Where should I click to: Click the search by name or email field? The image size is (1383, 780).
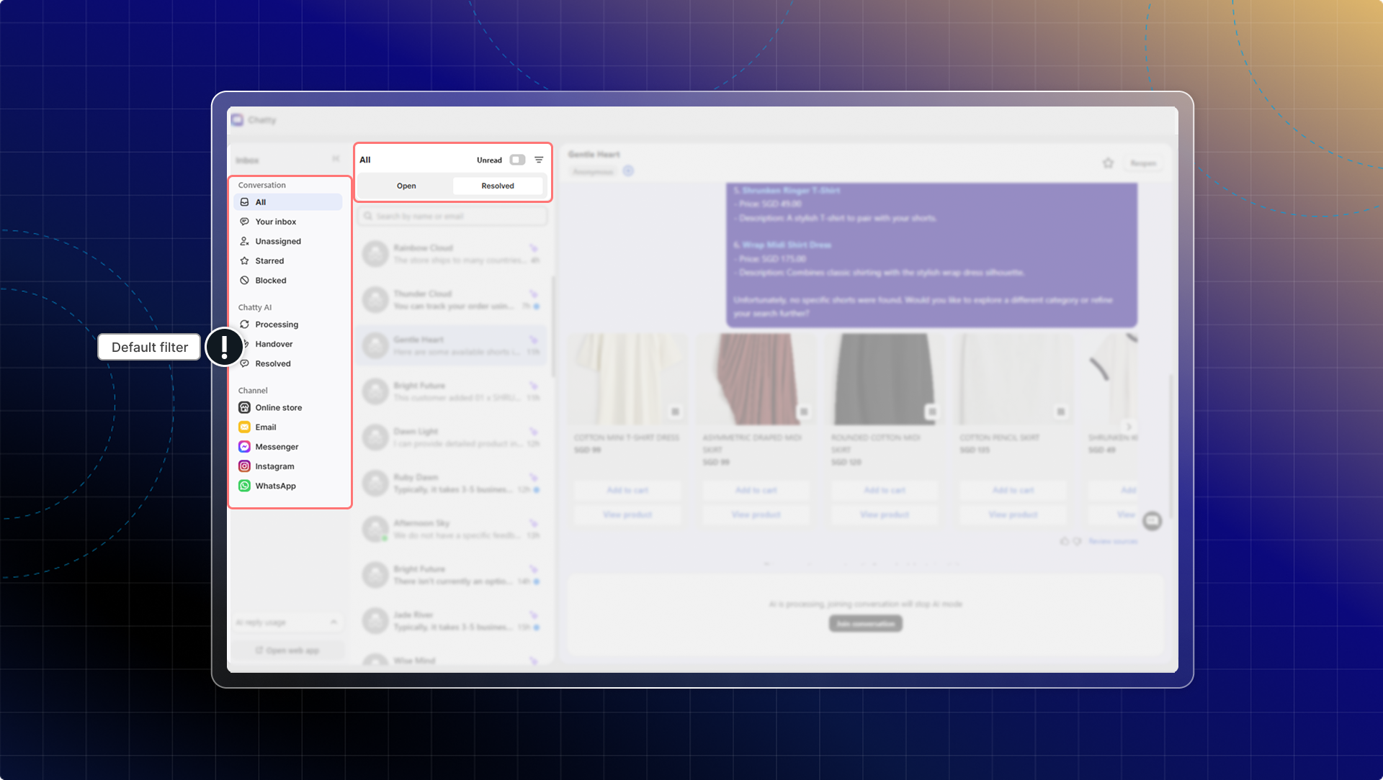point(454,216)
